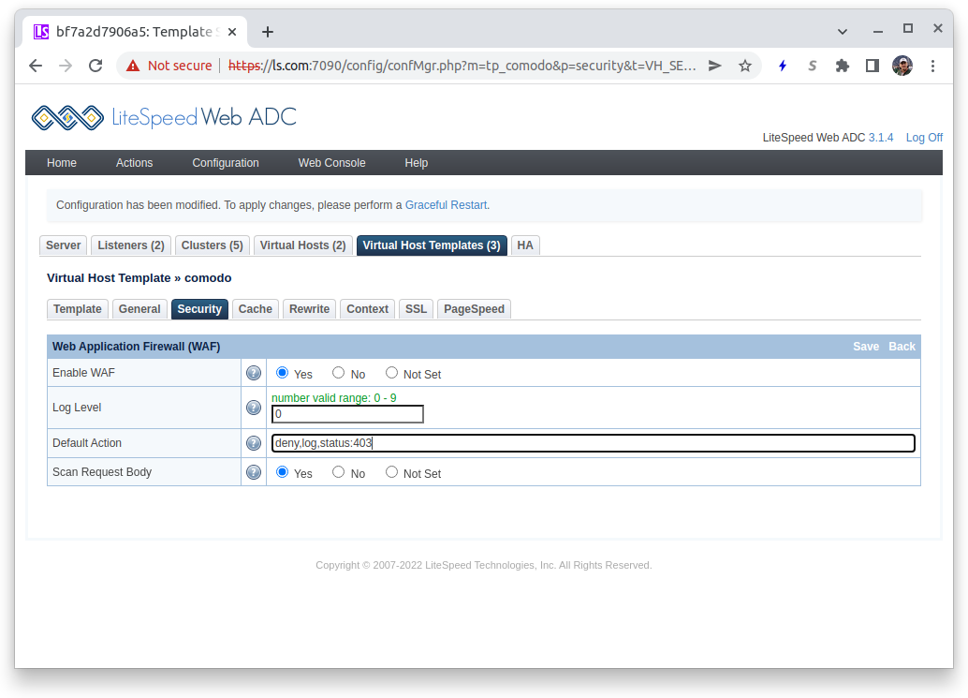Open the Actions menu
Viewport: 968px width, 698px height.
[x=134, y=163]
